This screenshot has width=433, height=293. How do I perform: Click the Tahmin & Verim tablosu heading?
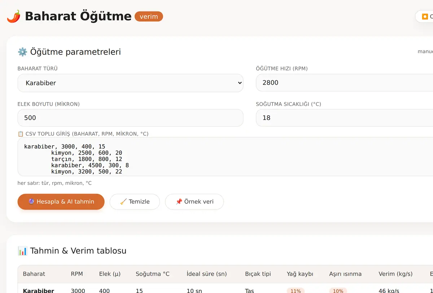pyautogui.click(x=78, y=251)
